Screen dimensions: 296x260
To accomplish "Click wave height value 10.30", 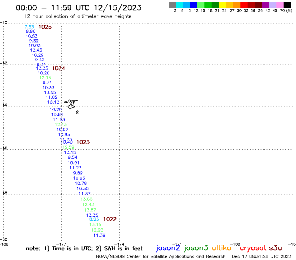I will (x=83, y=188).
